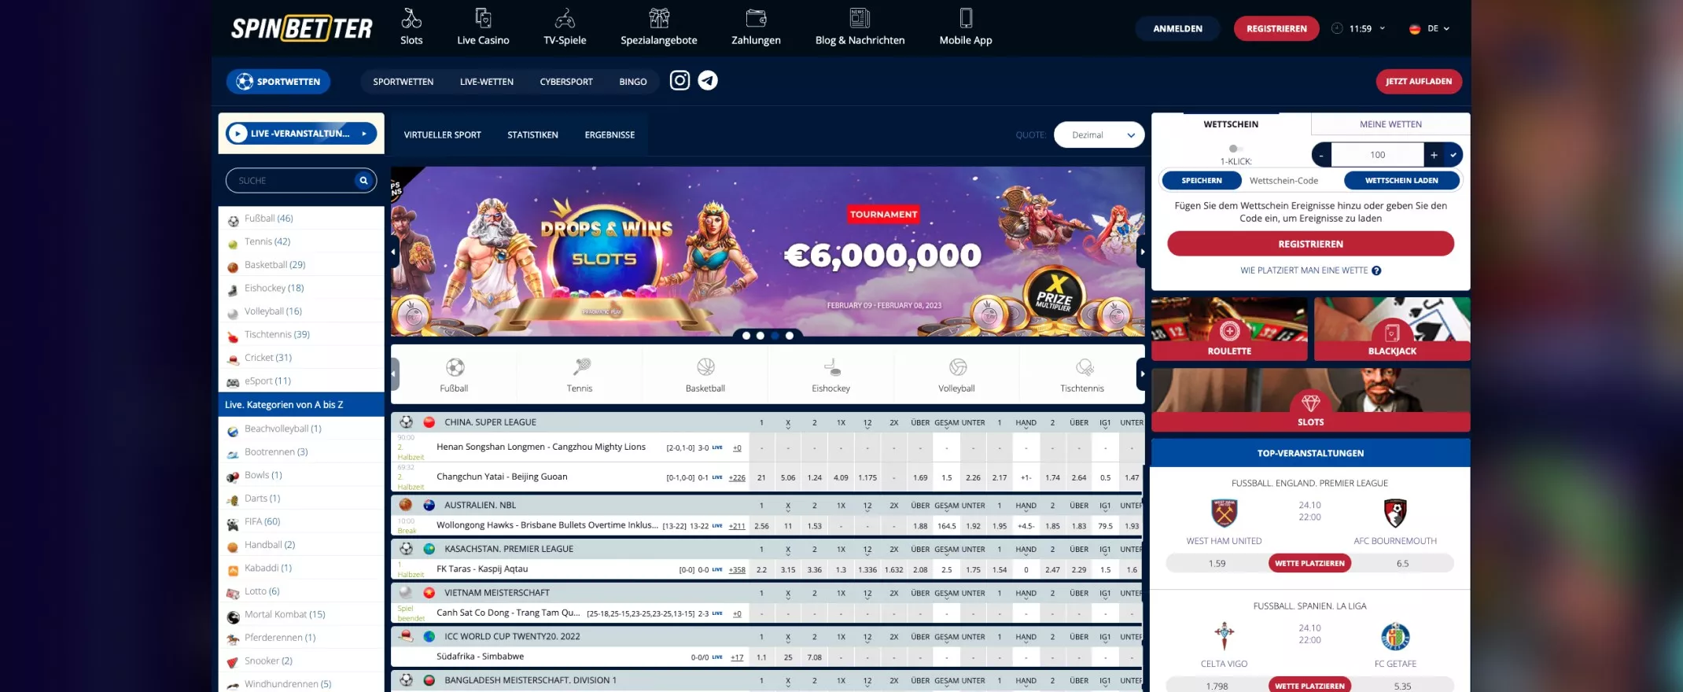Select the last banner slide dot
The width and height of the screenshot is (1683, 692).
click(789, 336)
